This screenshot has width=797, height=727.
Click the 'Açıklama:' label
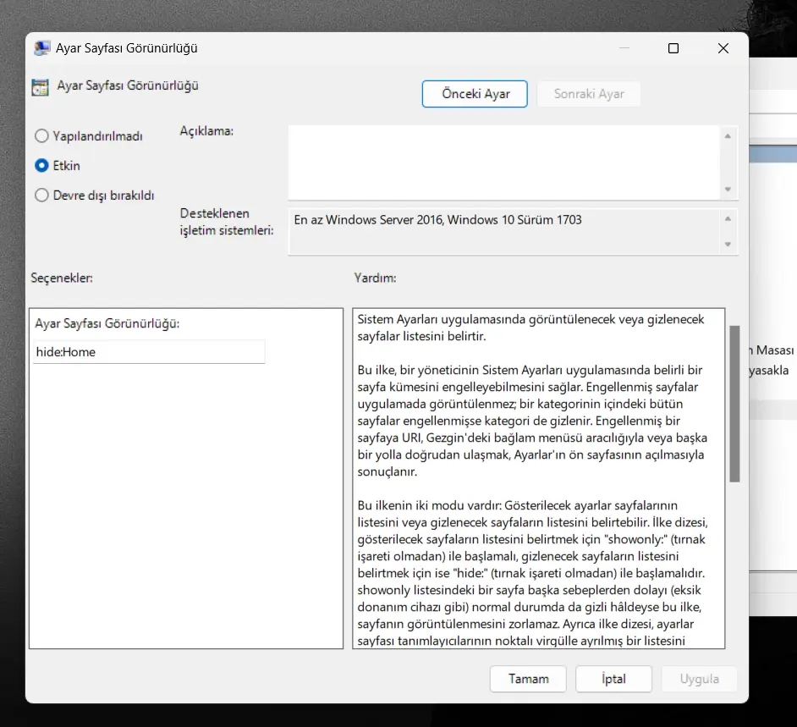(x=206, y=131)
